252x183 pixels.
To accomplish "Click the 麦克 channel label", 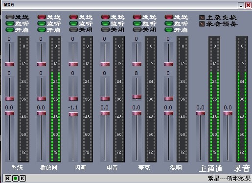I will click(144, 168).
